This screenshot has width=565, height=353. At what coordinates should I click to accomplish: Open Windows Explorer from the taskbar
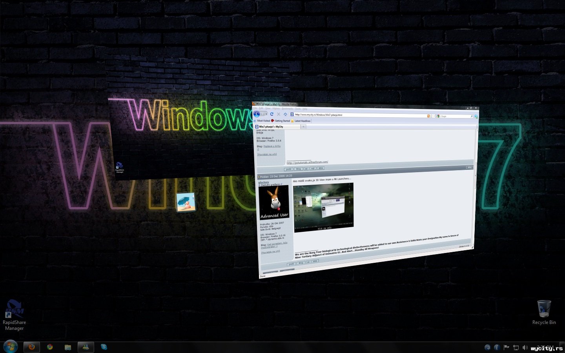[x=68, y=347]
